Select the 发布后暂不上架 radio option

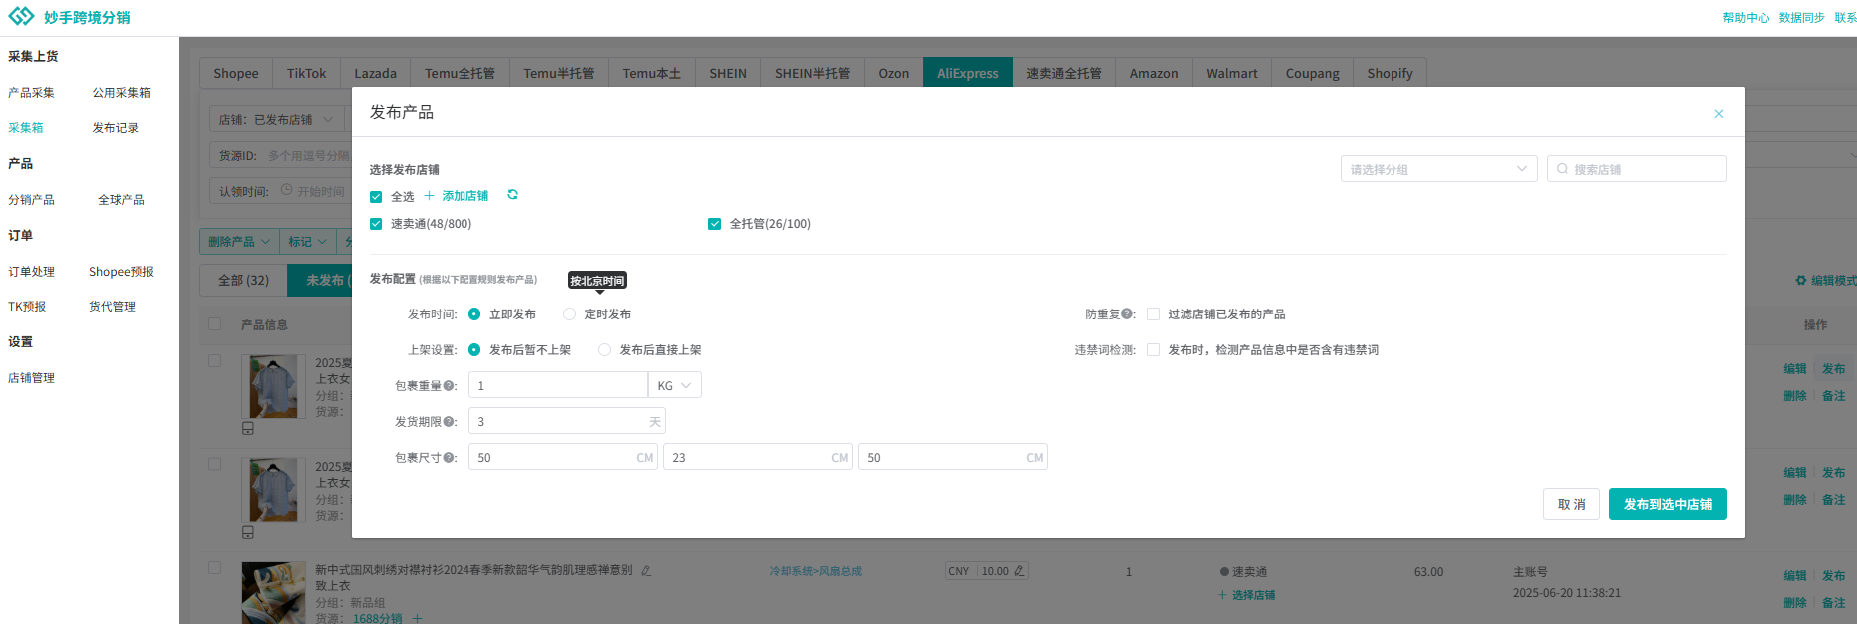[474, 350]
